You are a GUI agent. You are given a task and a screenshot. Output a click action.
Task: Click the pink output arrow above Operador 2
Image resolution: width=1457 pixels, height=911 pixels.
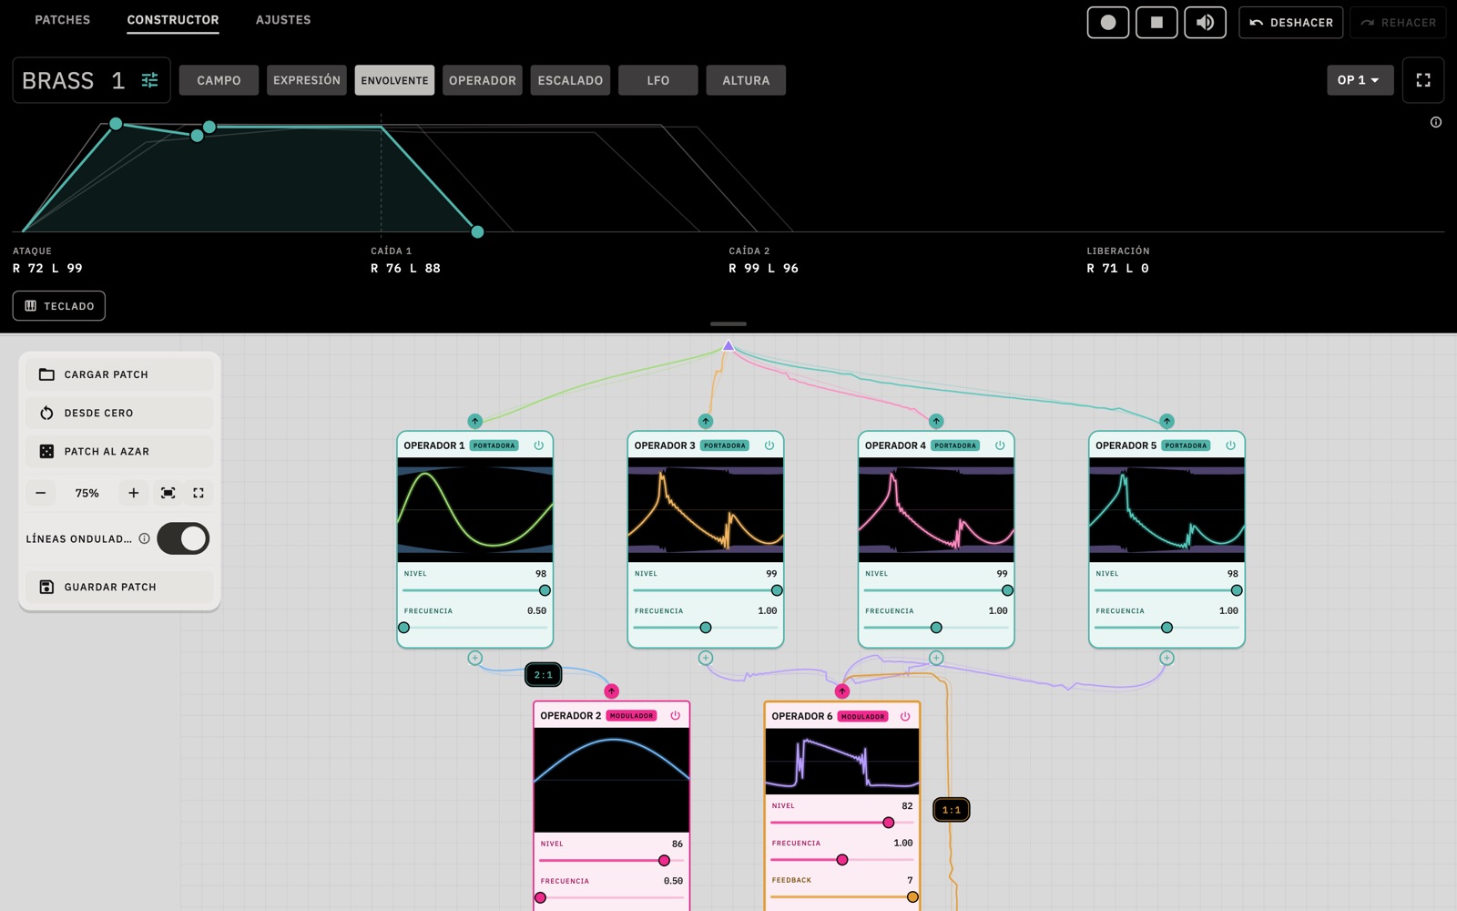coord(612,691)
